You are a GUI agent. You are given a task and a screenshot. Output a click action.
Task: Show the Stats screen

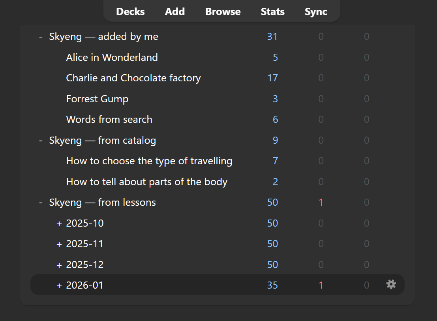272,11
